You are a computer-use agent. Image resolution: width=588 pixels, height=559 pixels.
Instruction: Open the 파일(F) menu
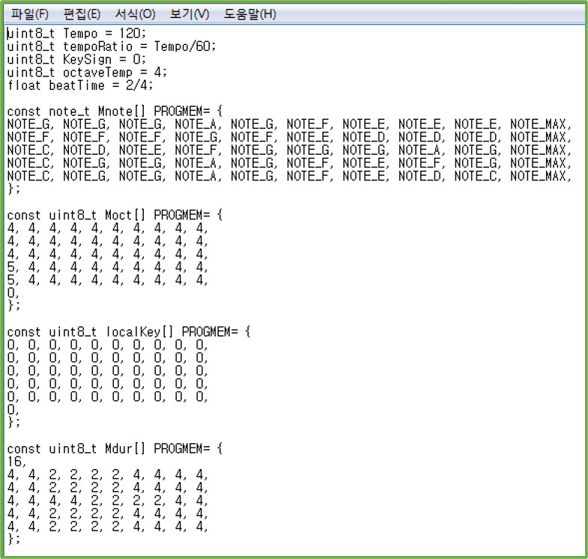(30, 14)
